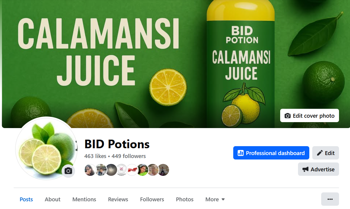350x209 pixels.
Task: Click the 463 likes link
Action: 95,156
